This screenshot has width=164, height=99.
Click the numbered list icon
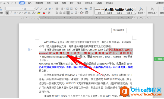click(62, 9)
